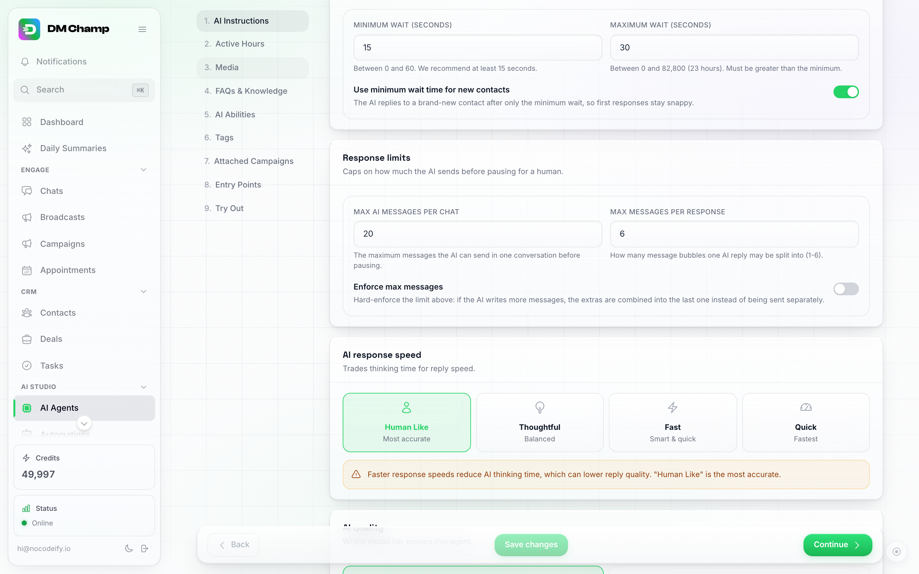The image size is (919, 574).
Task: Click the Back button
Action: tap(234, 545)
